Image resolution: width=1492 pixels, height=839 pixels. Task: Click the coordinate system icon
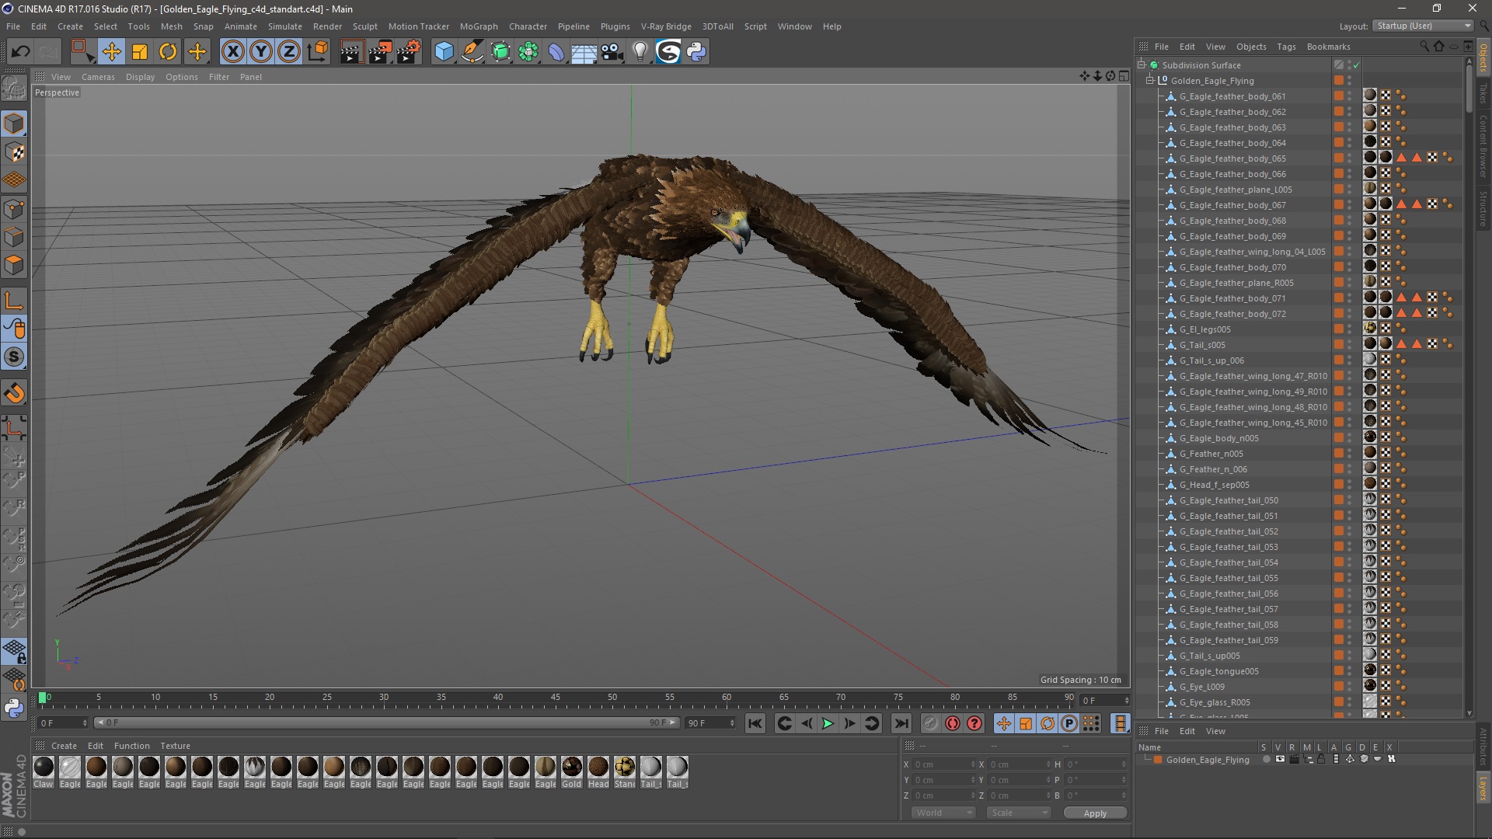tap(318, 52)
